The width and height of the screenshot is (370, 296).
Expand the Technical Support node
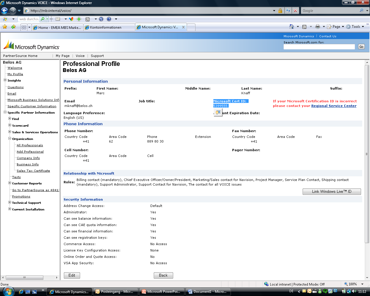pos(10,202)
